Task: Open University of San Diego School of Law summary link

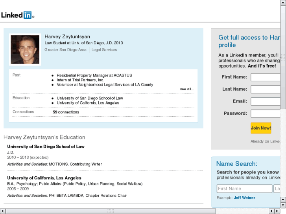Action: tap(90, 98)
